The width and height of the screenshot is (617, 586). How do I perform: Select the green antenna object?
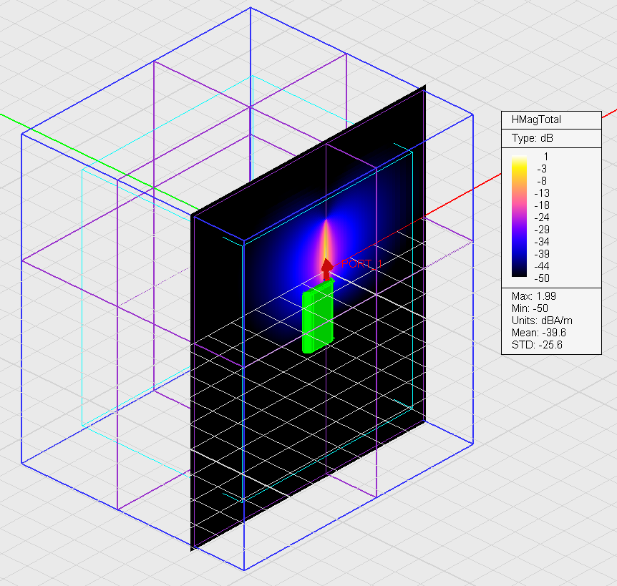pos(317,320)
